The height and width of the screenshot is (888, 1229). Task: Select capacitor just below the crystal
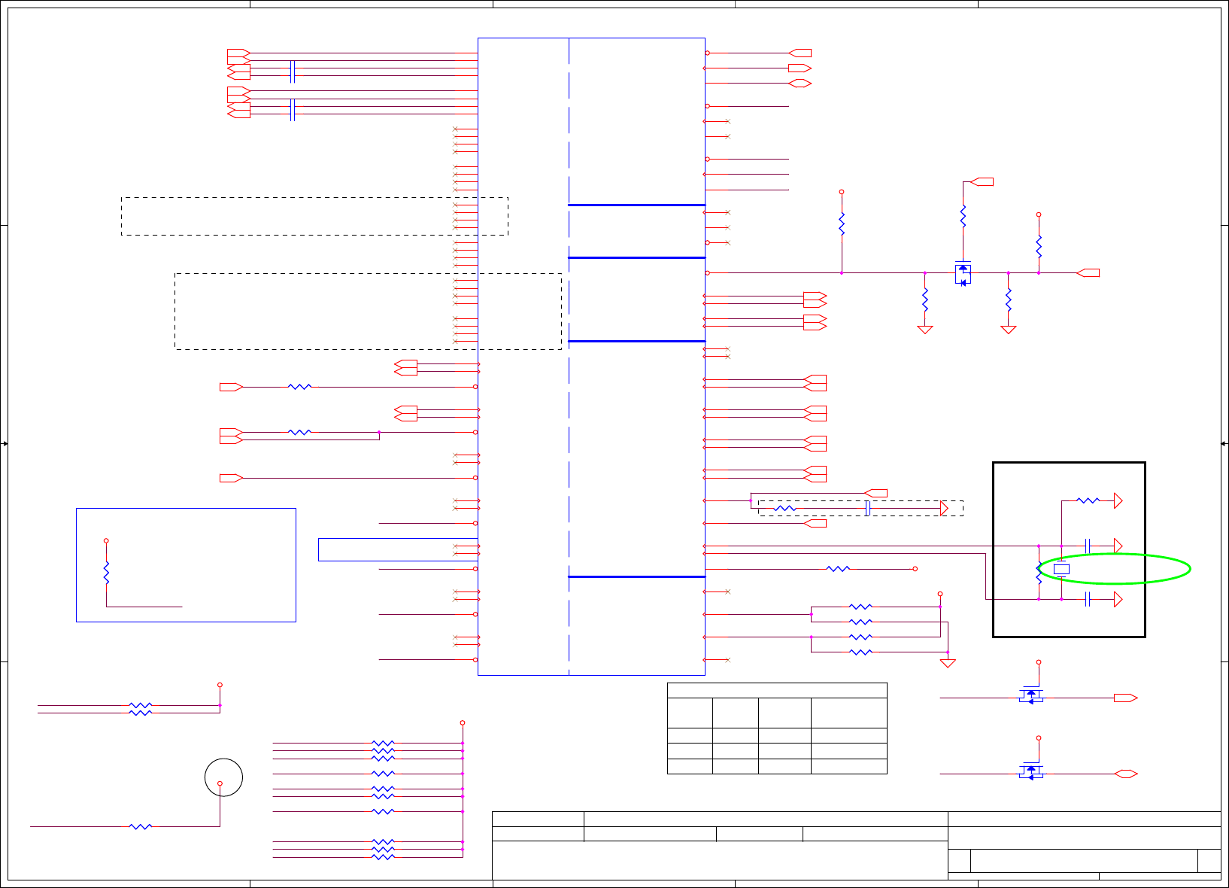tap(1088, 599)
